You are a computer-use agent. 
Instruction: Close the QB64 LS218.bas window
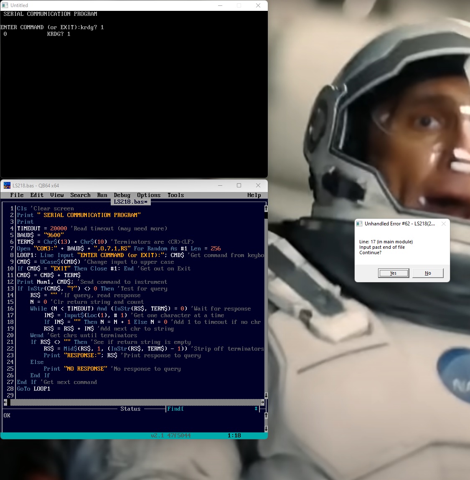point(258,185)
